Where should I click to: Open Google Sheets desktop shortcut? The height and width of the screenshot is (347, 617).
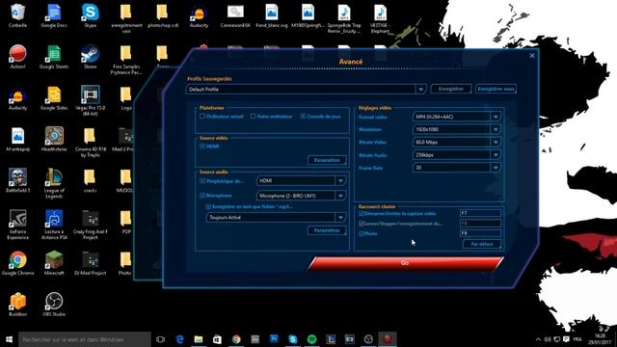[54, 57]
